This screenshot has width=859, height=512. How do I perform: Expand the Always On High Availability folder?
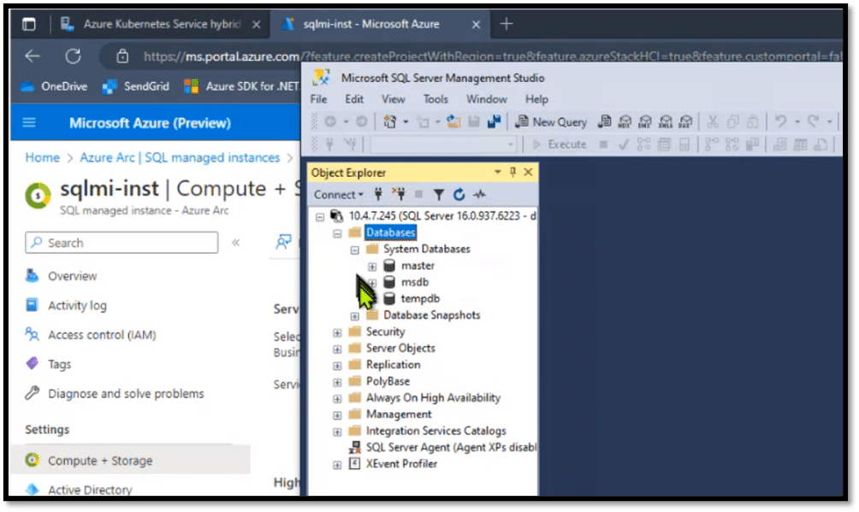point(337,398)
